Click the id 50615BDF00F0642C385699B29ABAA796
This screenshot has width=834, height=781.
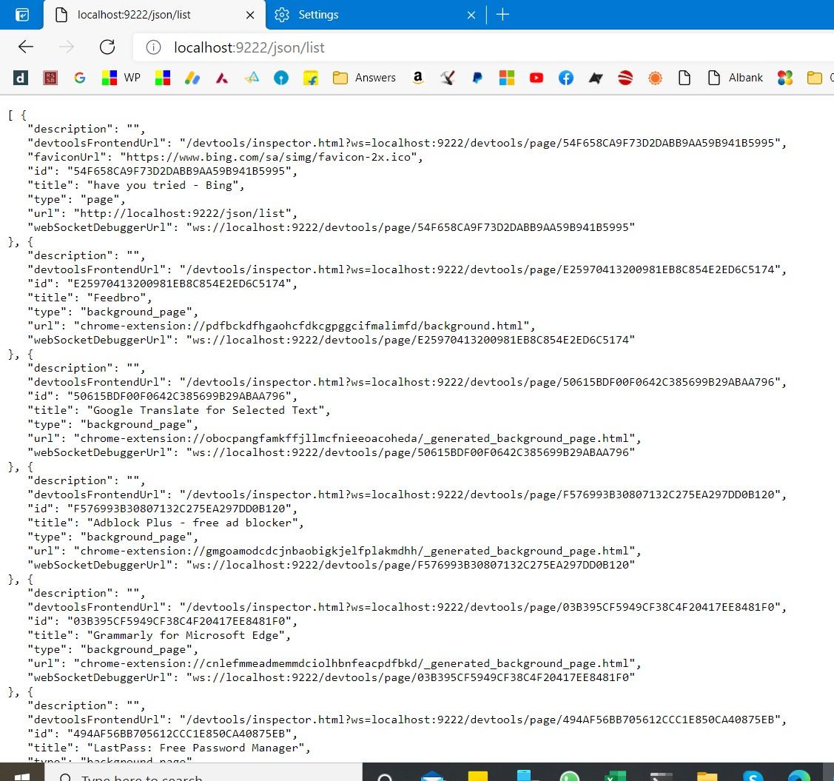pyautogui.click(x=179, y=396)
